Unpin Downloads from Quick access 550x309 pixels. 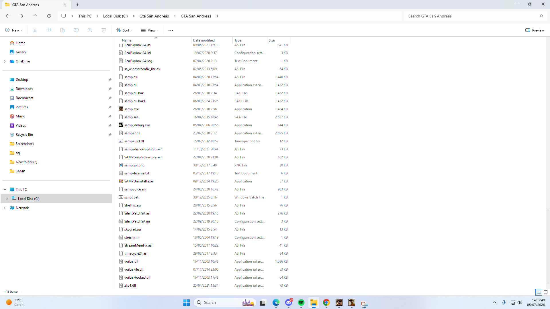[x=110, y=89]
